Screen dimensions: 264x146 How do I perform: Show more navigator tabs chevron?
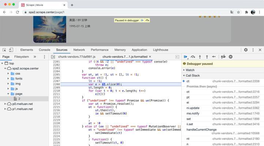(x=35, y=57)
